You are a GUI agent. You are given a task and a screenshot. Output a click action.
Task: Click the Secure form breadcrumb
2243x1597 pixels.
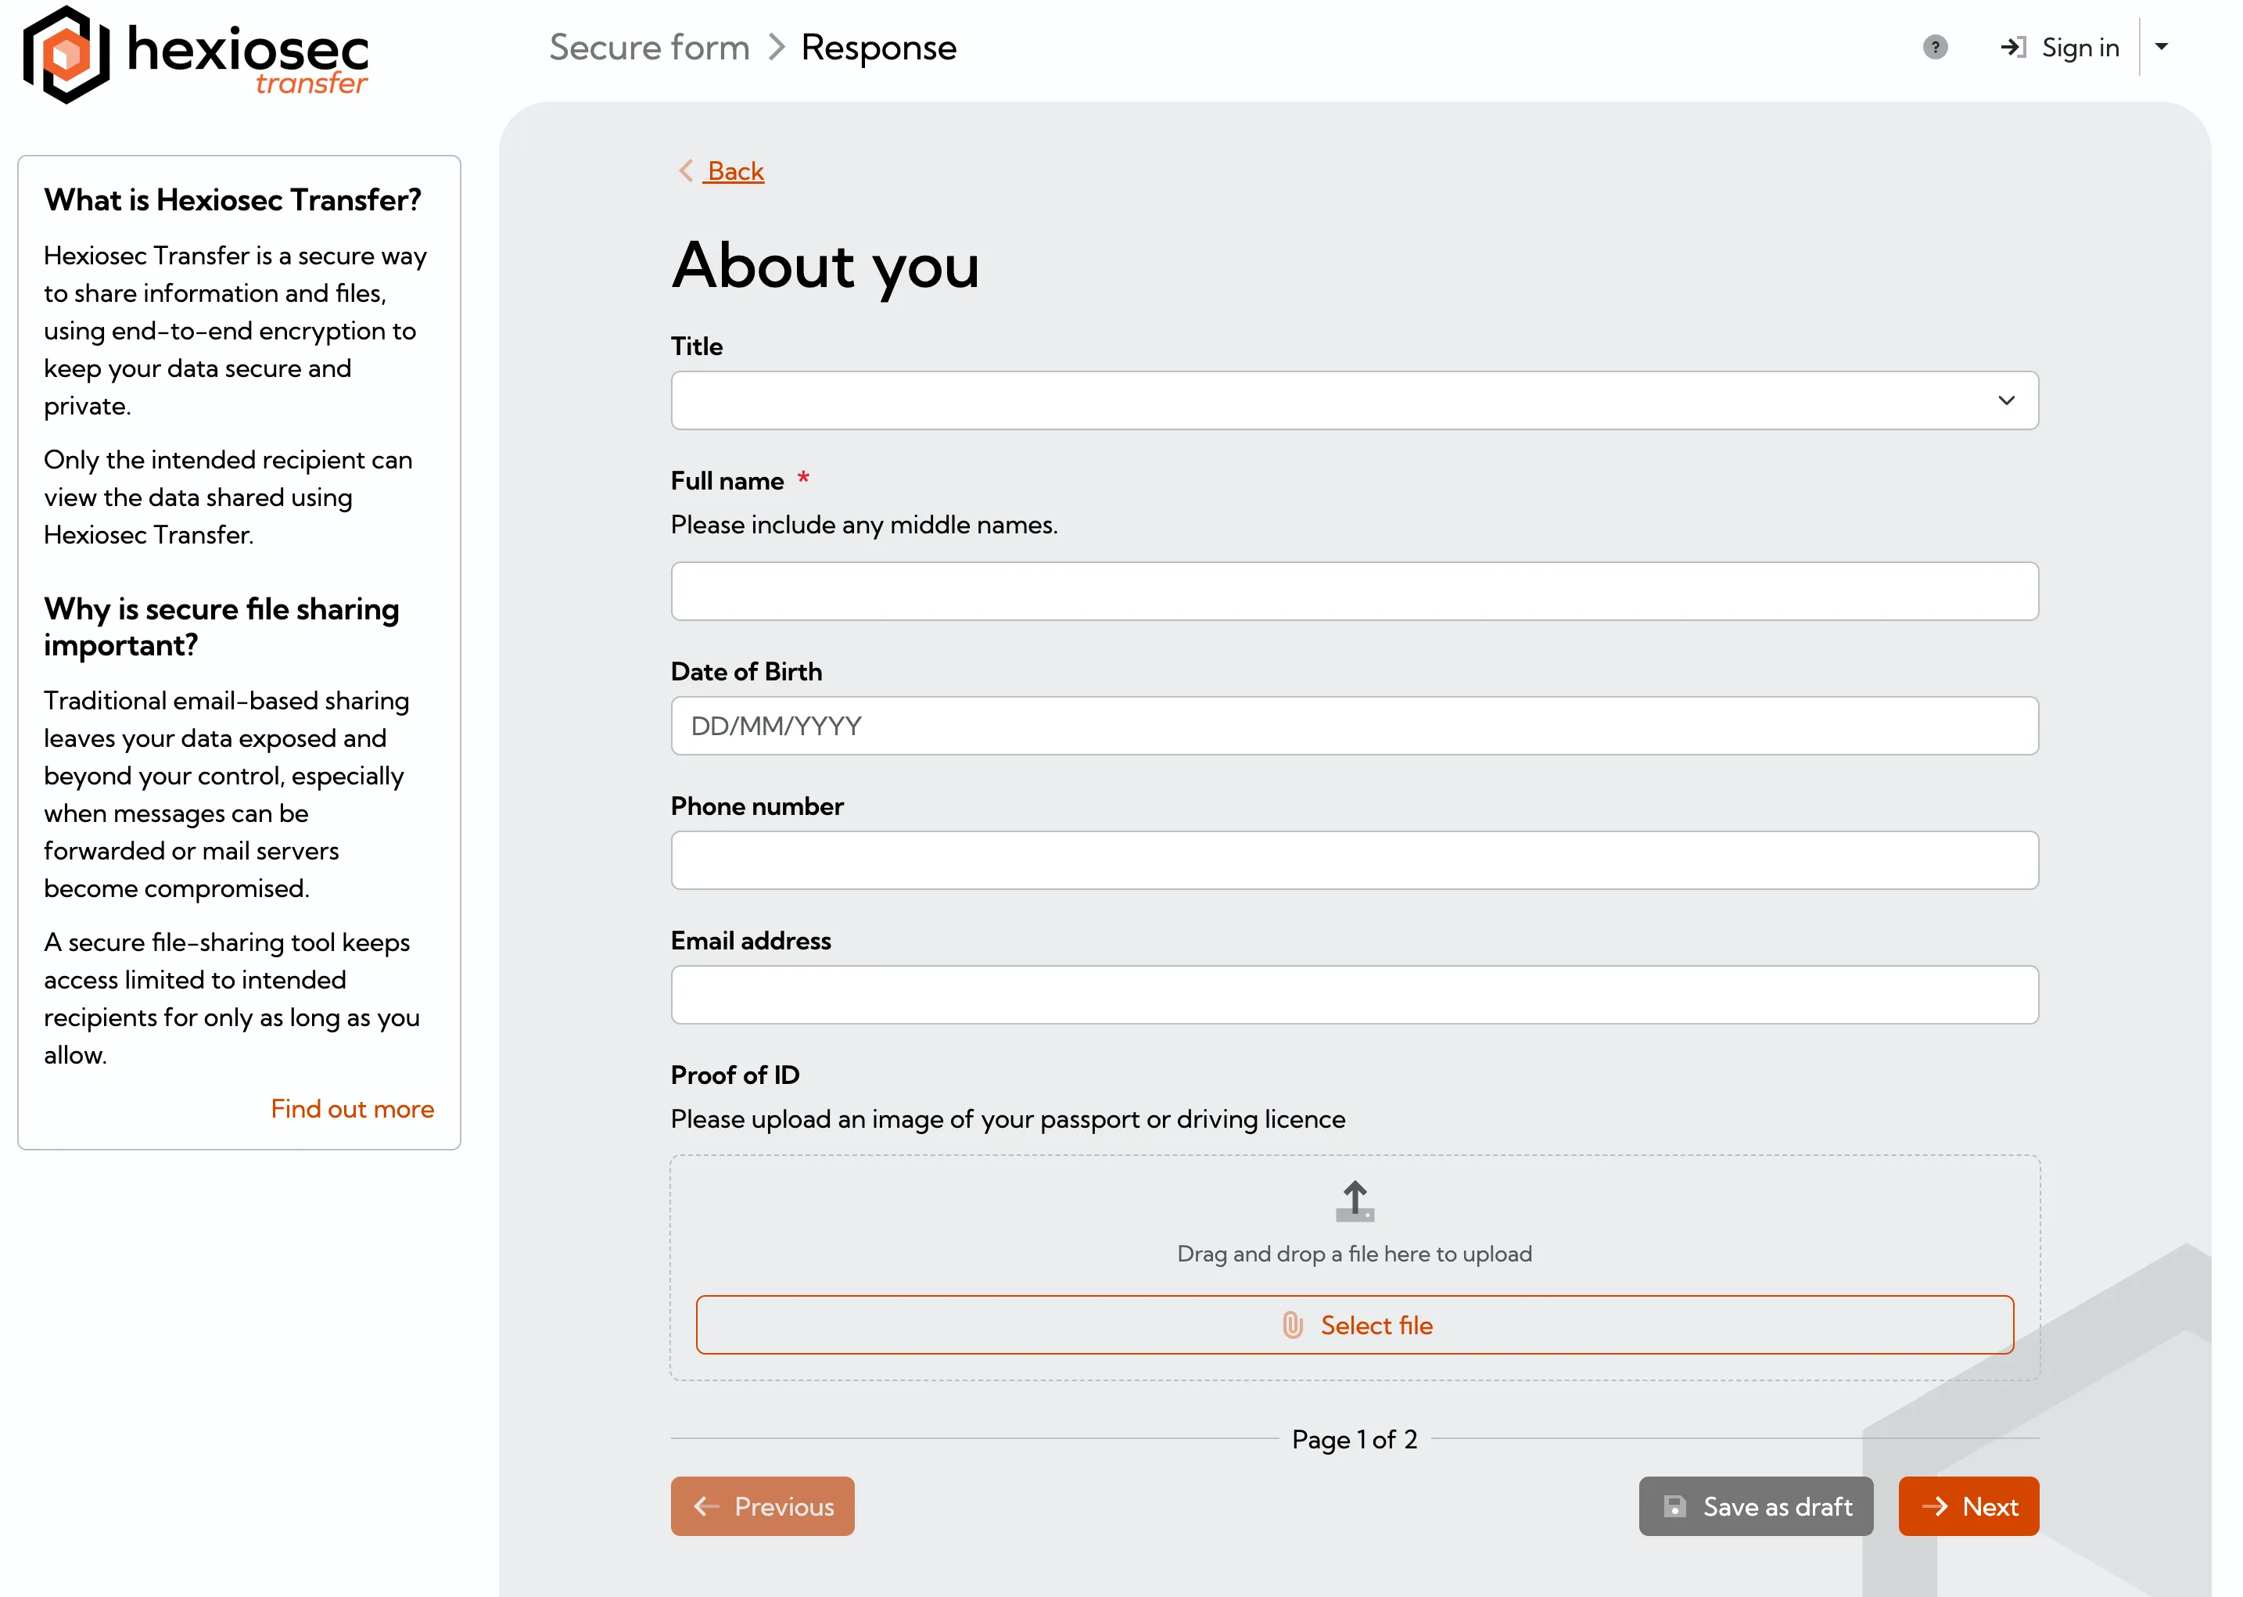pos(649,47)
